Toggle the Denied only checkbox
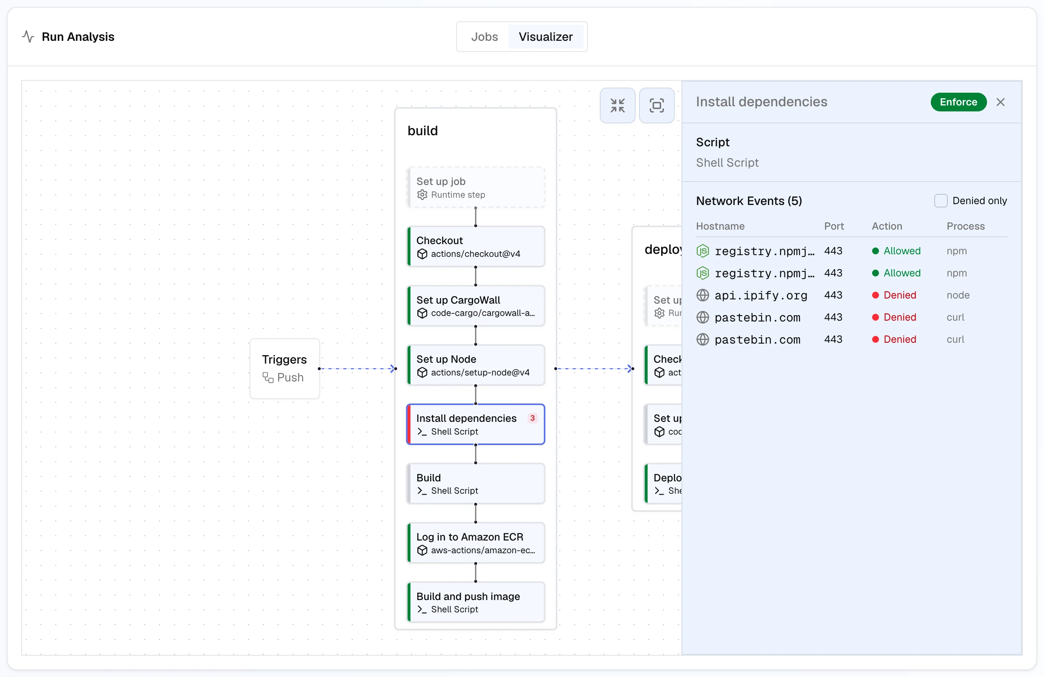This screenshot has height=677, width=1044. (941, 201)
